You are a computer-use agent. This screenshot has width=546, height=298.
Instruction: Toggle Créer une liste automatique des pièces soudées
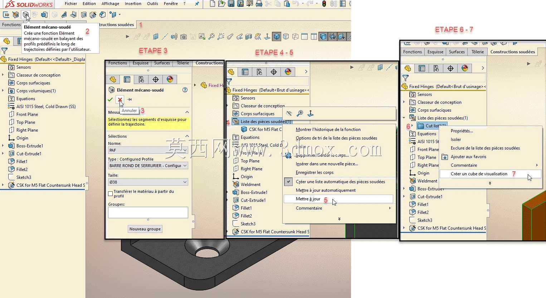point(288,182)
